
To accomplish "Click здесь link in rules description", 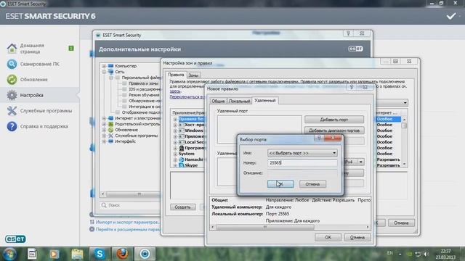I will coord(175,91).
